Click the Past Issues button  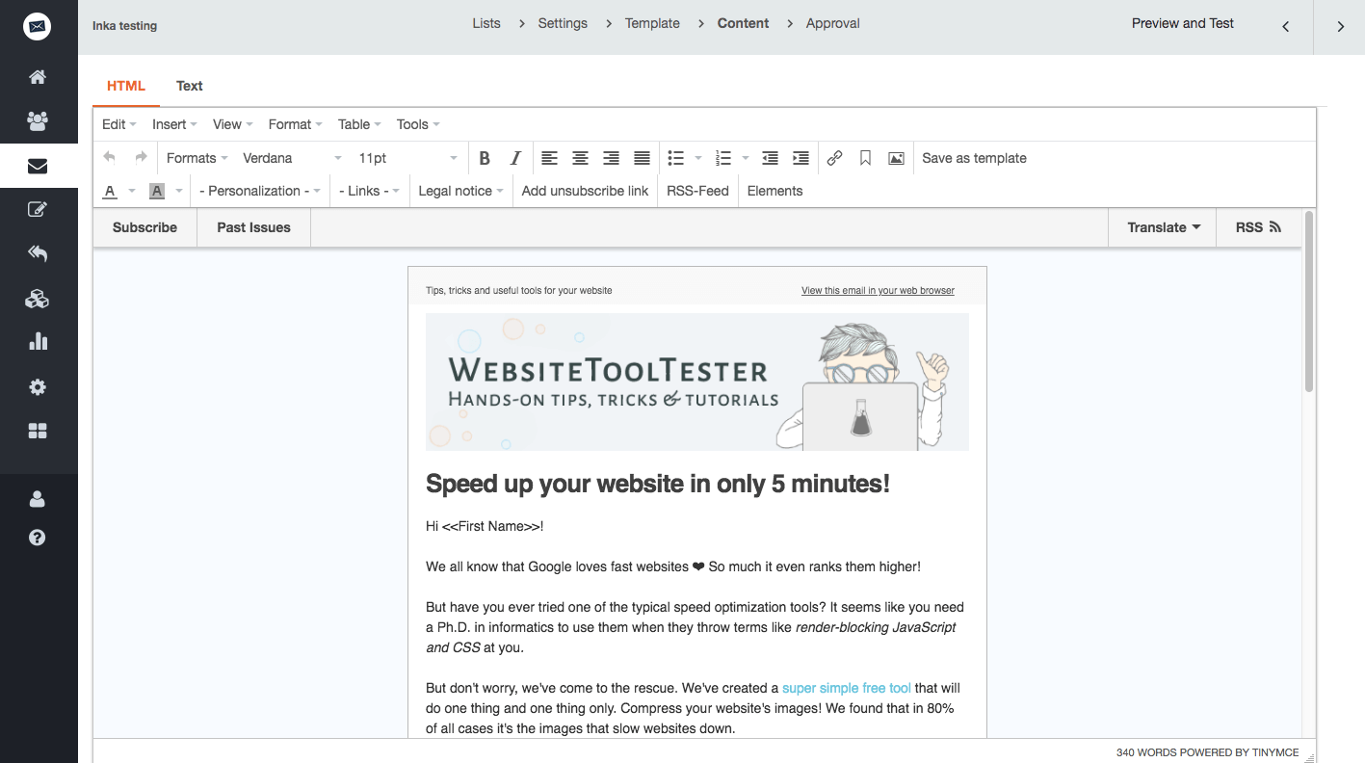[253, 227]
